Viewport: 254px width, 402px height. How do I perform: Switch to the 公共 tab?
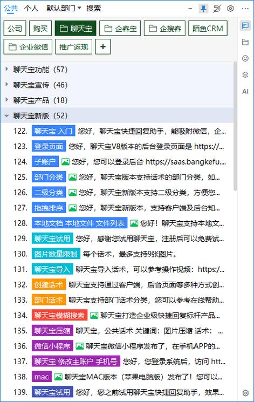(x=11, y=8)
